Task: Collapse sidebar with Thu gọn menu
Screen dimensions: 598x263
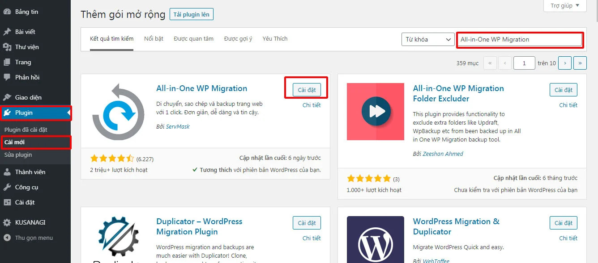Action: point(34,238)
